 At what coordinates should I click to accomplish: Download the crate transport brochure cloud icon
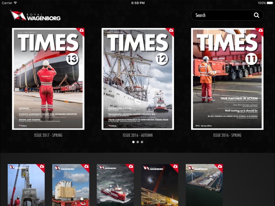tap(86, 166)
